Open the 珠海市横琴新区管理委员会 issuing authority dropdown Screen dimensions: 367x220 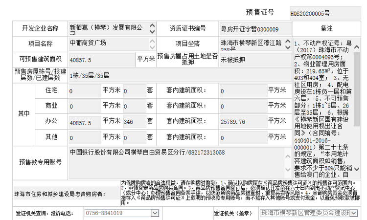[354, 213]
